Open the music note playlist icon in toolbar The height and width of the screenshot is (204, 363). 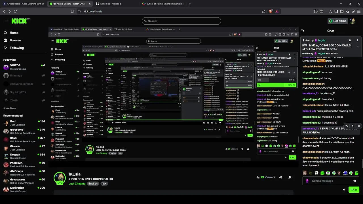(330, 11)
